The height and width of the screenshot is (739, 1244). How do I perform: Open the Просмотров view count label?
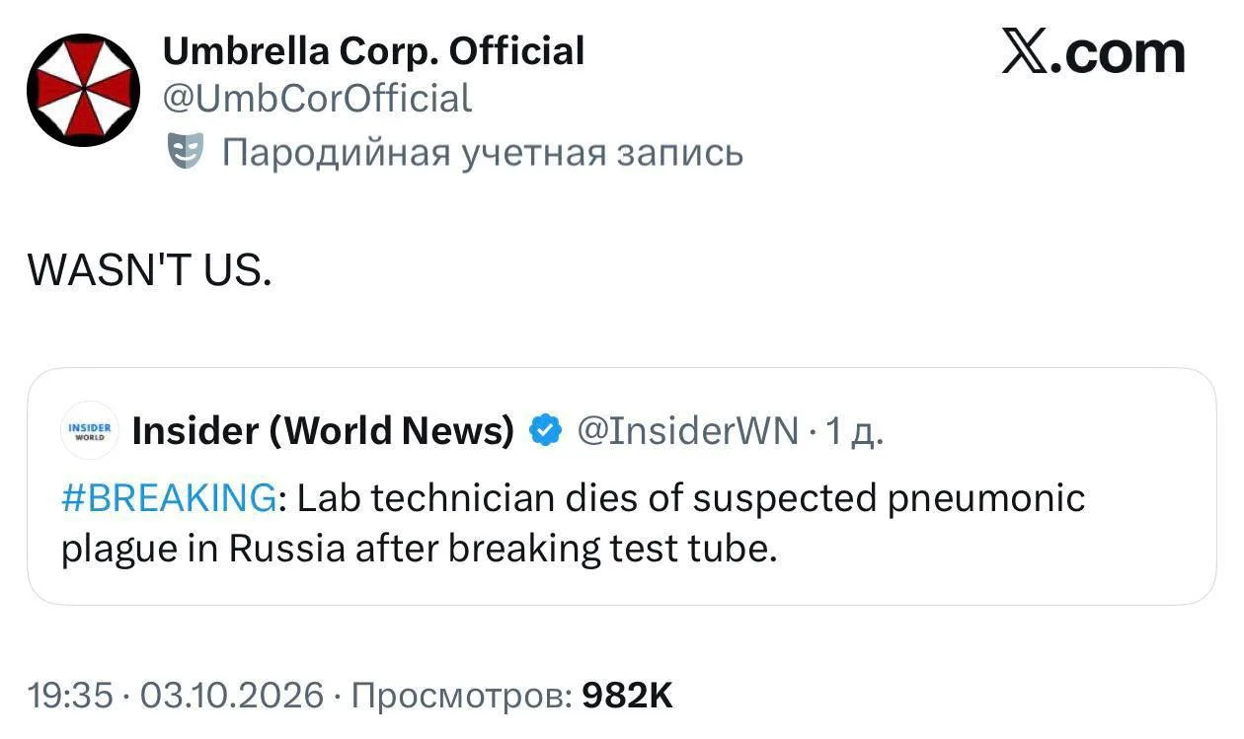click(x=461, y=696)
